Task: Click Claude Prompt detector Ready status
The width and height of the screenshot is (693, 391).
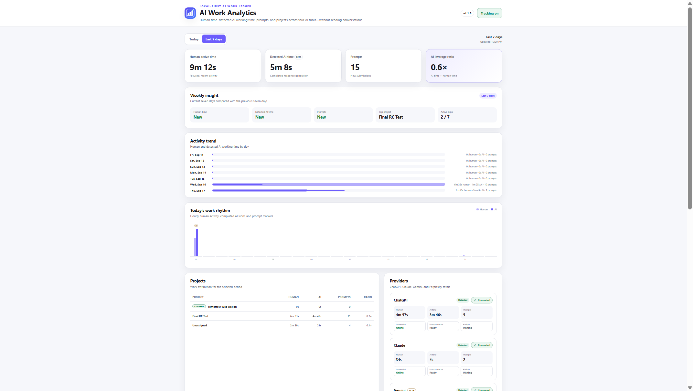Action: click(x=443, y=371)
